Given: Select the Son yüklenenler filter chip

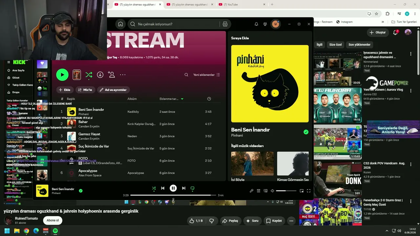Looking at the screenshot, I should pos(359,45).
